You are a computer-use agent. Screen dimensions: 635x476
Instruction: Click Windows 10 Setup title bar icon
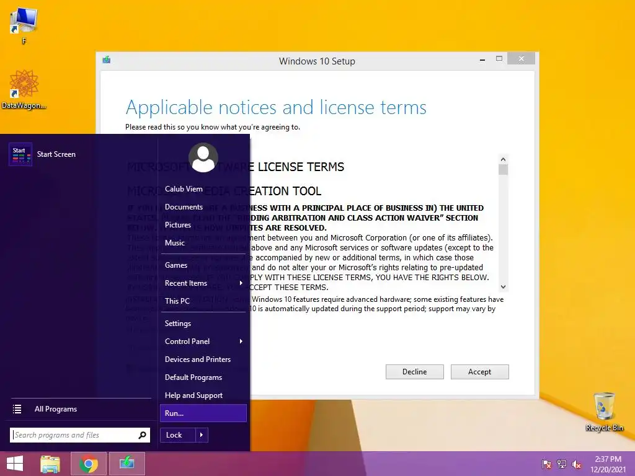click(107, 60)
